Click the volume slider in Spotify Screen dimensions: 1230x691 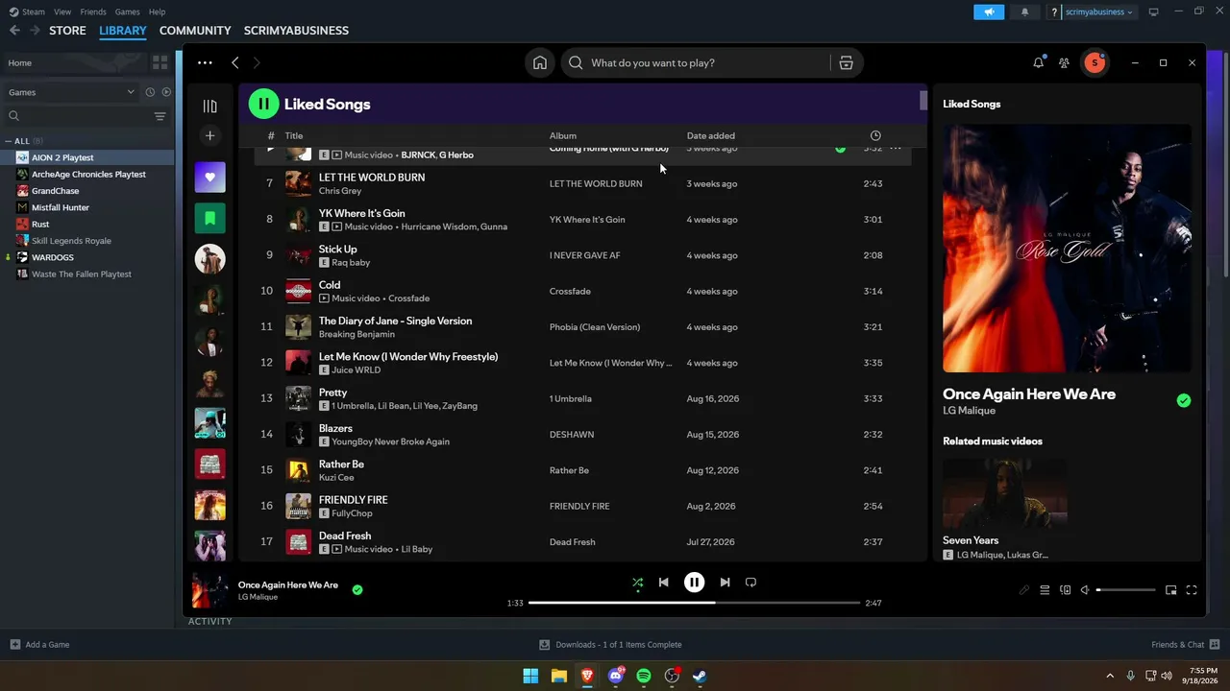coord(1125,590)
